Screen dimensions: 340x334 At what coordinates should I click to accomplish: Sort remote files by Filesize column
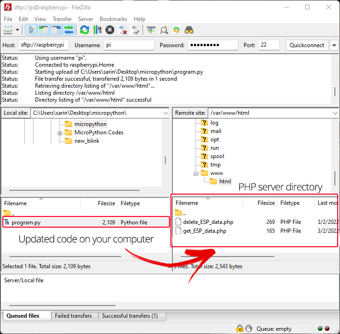[x=260, y=203]
